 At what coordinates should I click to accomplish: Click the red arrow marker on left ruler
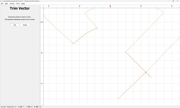point(42,22)
